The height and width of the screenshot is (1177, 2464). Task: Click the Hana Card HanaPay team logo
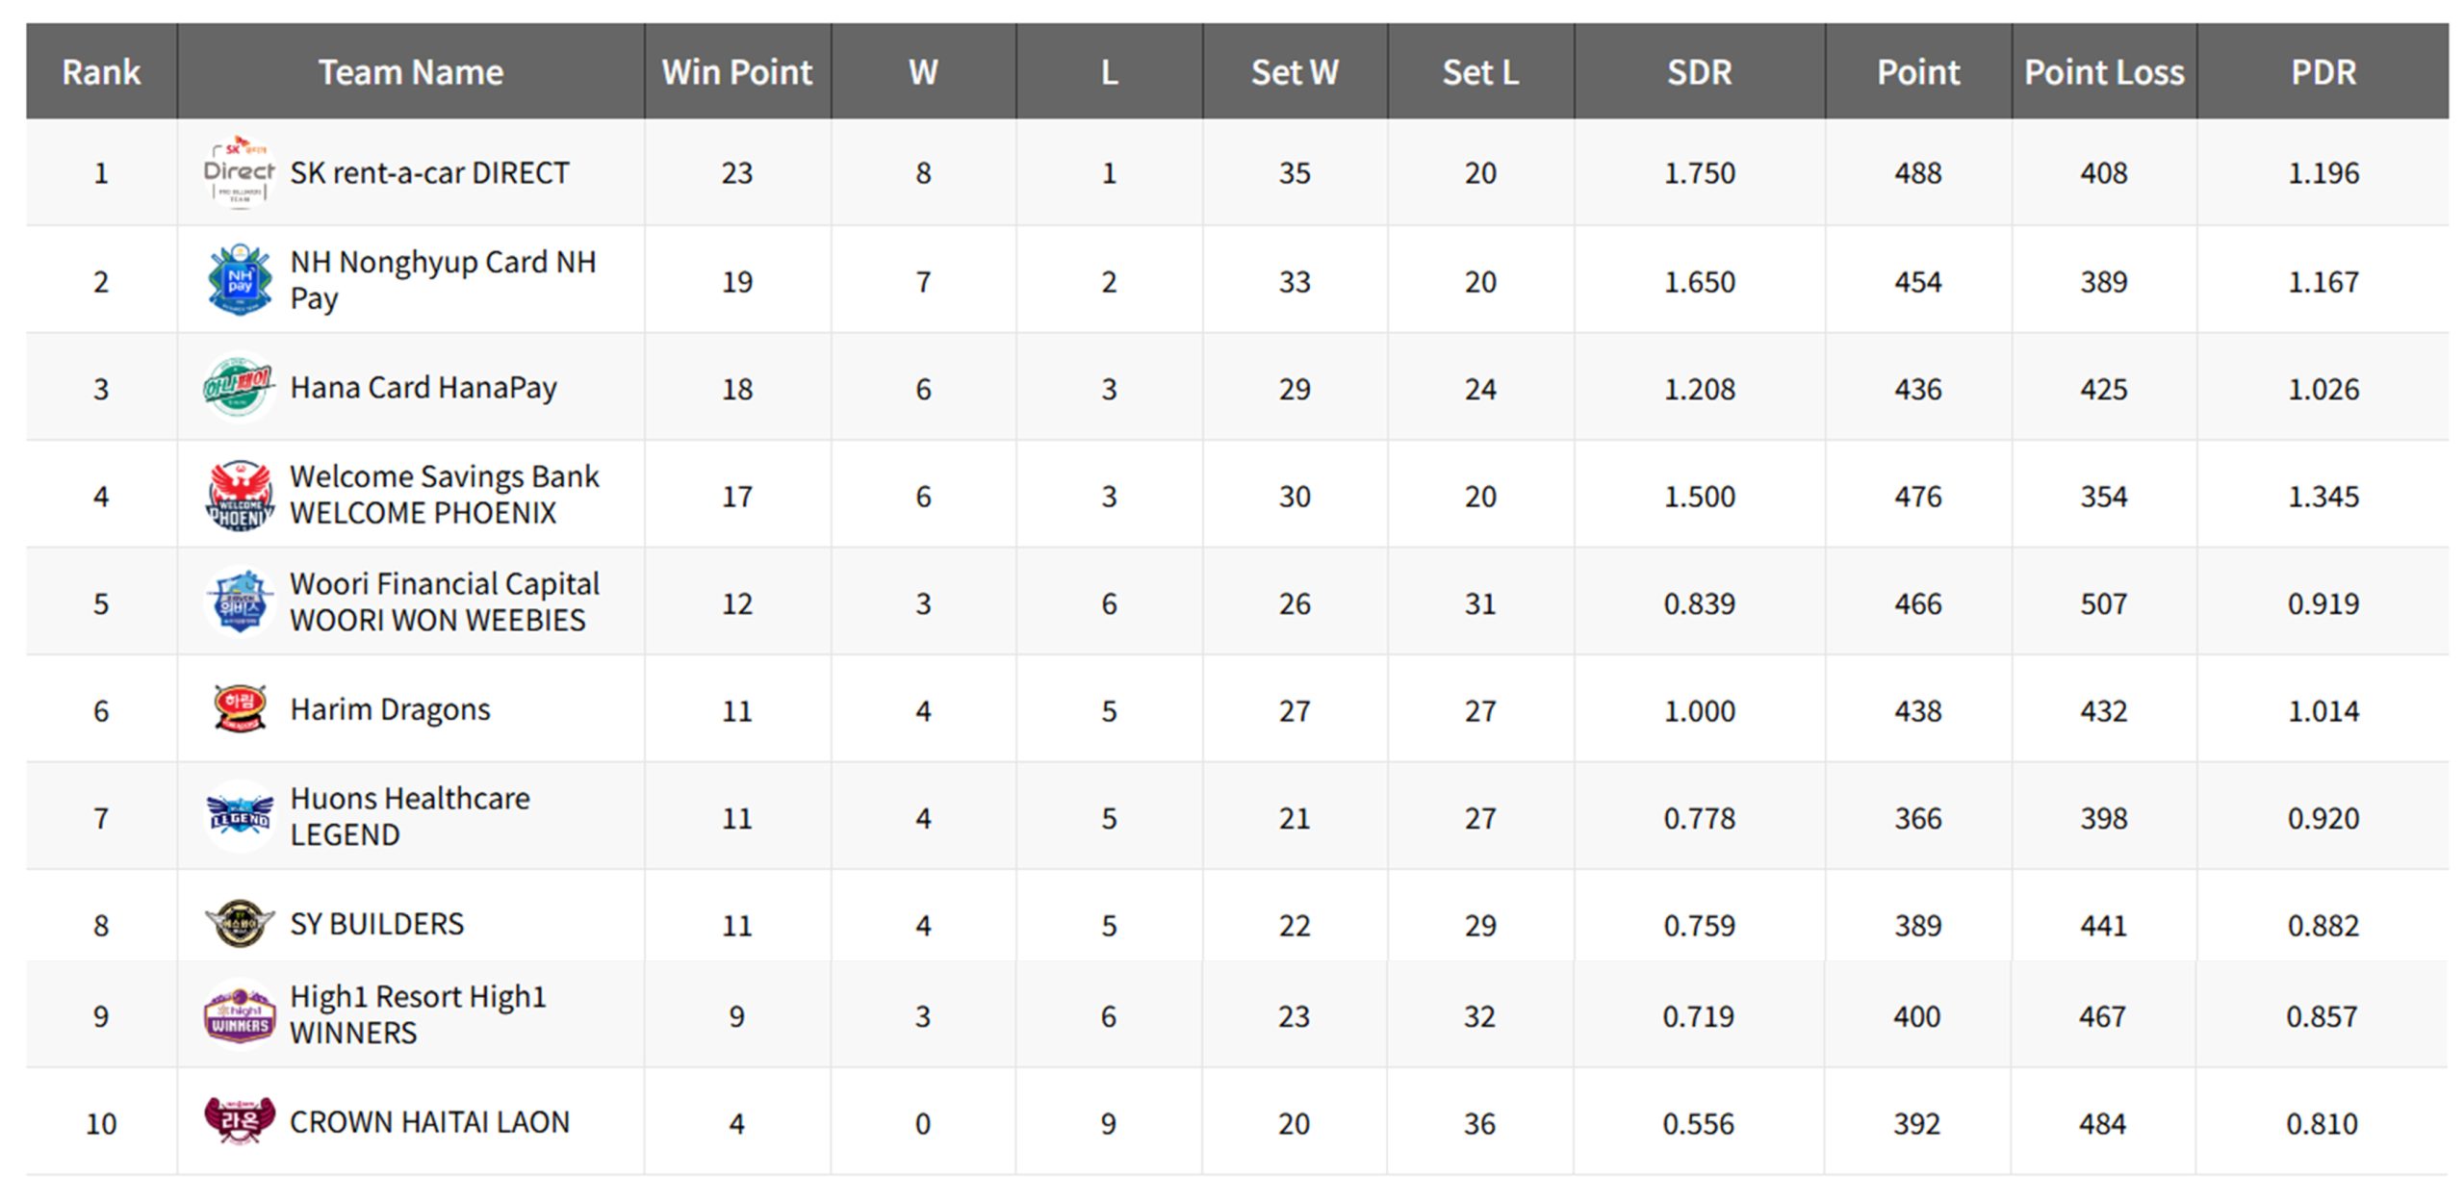tap(239, 388)
